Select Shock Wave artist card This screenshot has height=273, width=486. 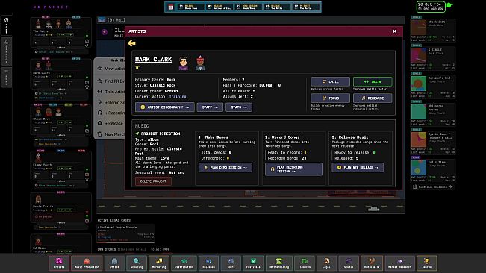(x=60, y=121)
